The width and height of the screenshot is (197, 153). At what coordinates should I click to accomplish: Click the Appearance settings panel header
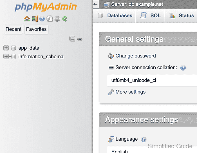(x=148, y=119)
